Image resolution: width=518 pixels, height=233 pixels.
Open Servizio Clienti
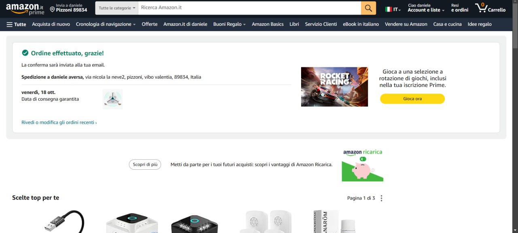[x=321, y=24]
